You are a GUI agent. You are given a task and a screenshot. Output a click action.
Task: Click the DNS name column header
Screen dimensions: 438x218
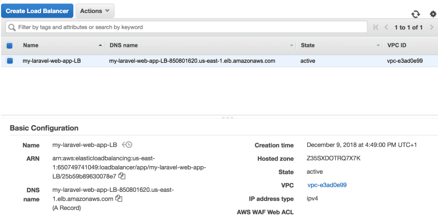pyautogui.click(x=124, y=45)
